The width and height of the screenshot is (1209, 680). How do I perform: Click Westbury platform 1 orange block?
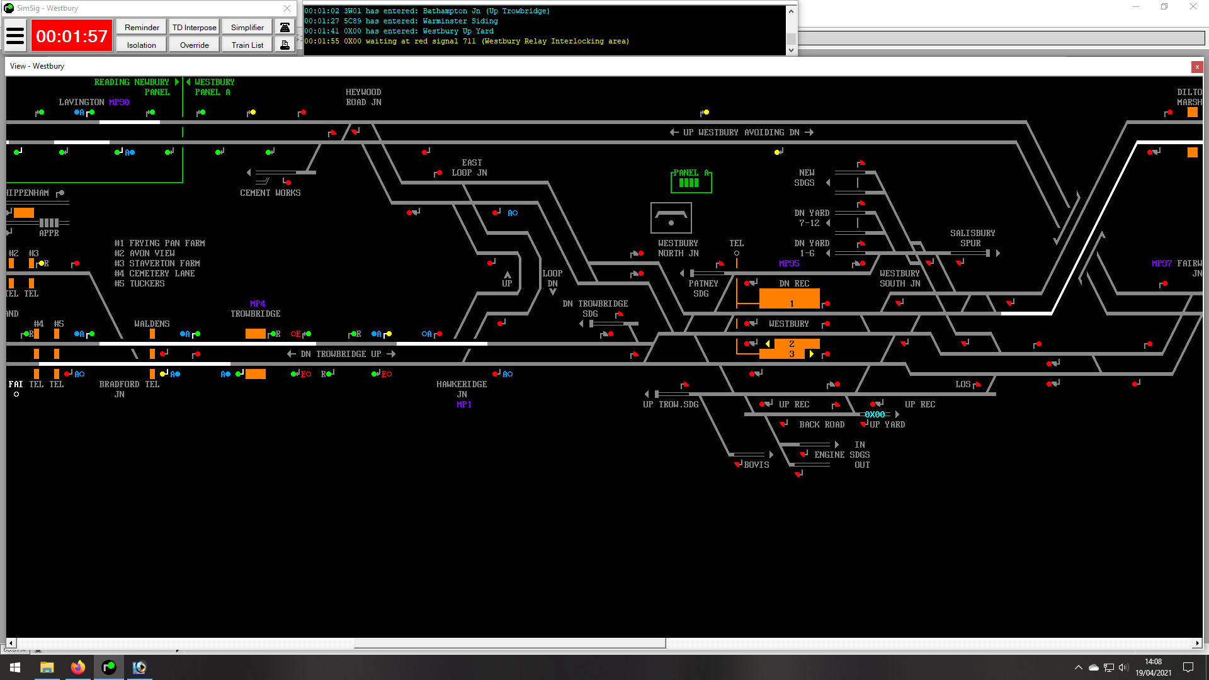[x=790, y=298]
